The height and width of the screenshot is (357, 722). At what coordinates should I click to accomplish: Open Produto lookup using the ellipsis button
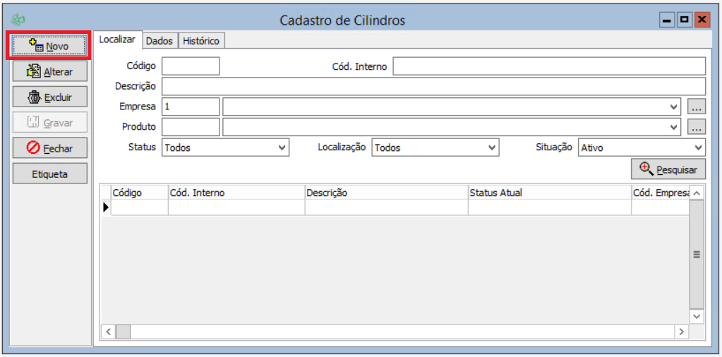coord(697,128)
